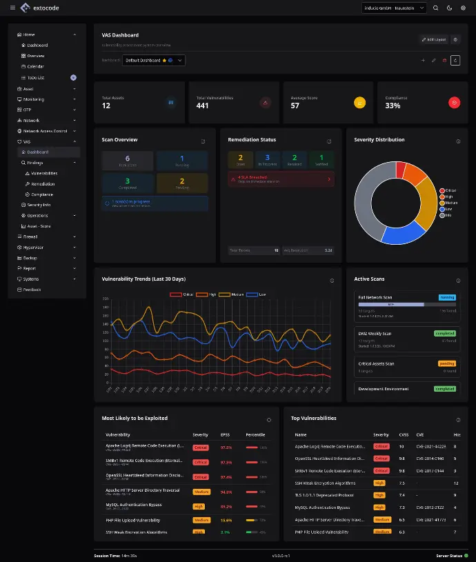The height and width of the screenshot is (562, 476).
Task: Toggle the Critical series in trends legend
Action: 181,294
